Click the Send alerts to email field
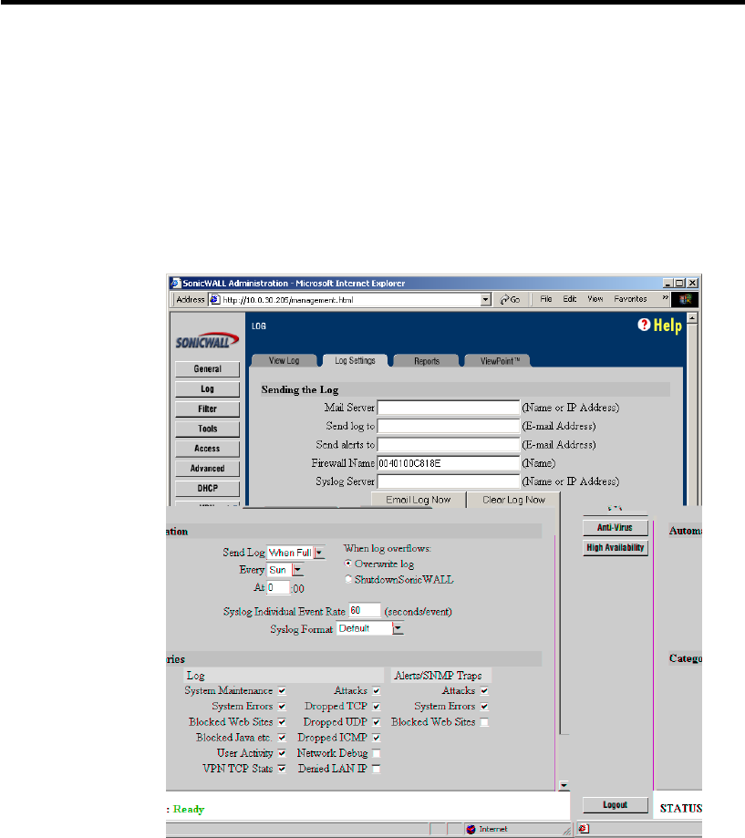745x838 pixels. (449, 445)
